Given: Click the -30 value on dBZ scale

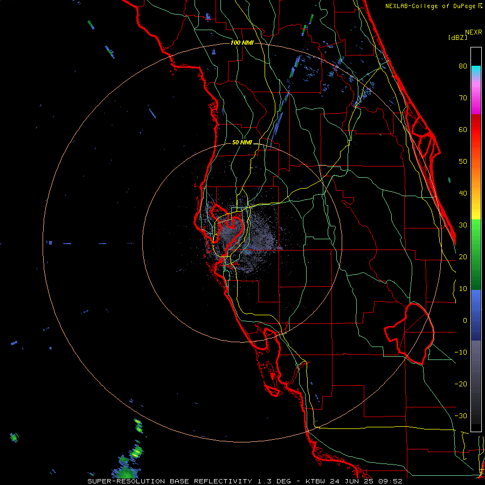Looking at the screenshot, I should [x=461, y=416].
